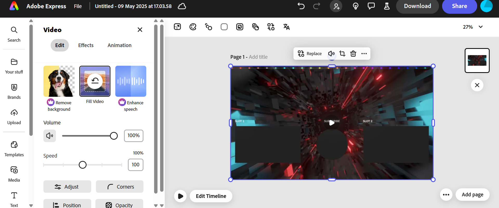Click the sidebar scroll down arrow
The height and width of the screenshot is (208, 499).
click(x=31, y=206)
